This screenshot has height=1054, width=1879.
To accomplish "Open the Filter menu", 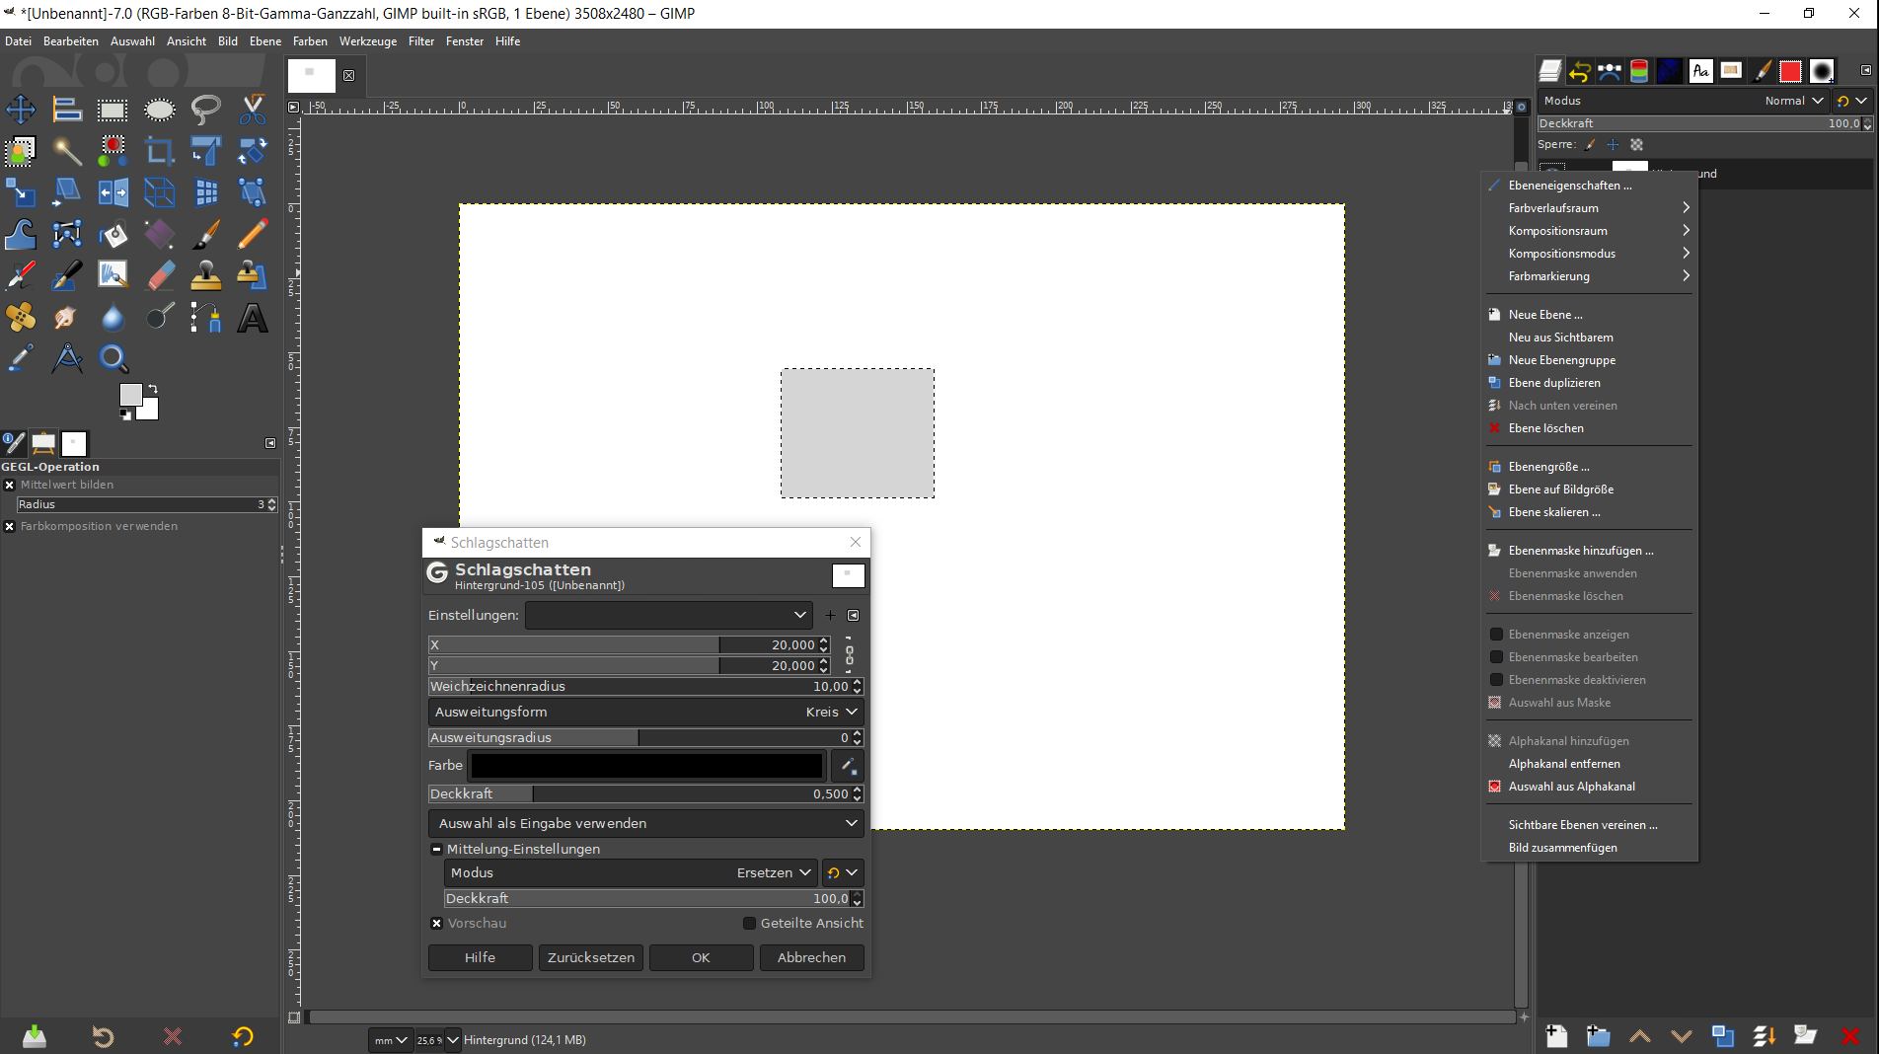I will click(x=420, y=41).
